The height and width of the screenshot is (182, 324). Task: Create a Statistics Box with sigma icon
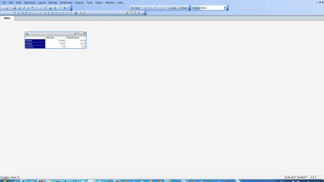(x=22, y=13)
